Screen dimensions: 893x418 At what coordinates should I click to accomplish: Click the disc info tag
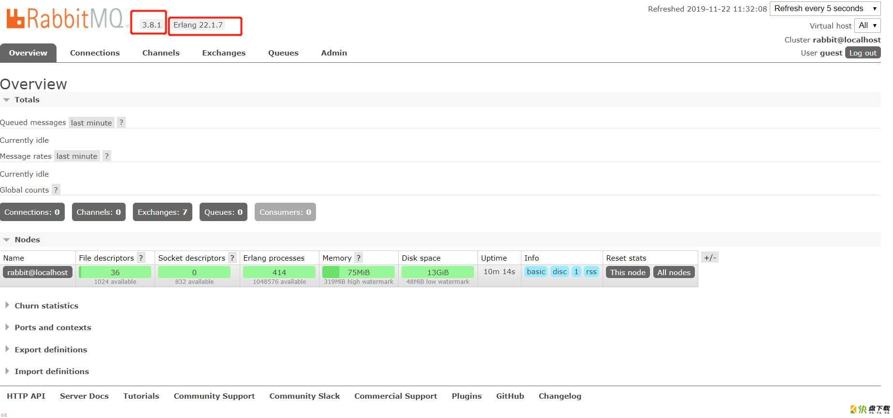tap(560, 272)
